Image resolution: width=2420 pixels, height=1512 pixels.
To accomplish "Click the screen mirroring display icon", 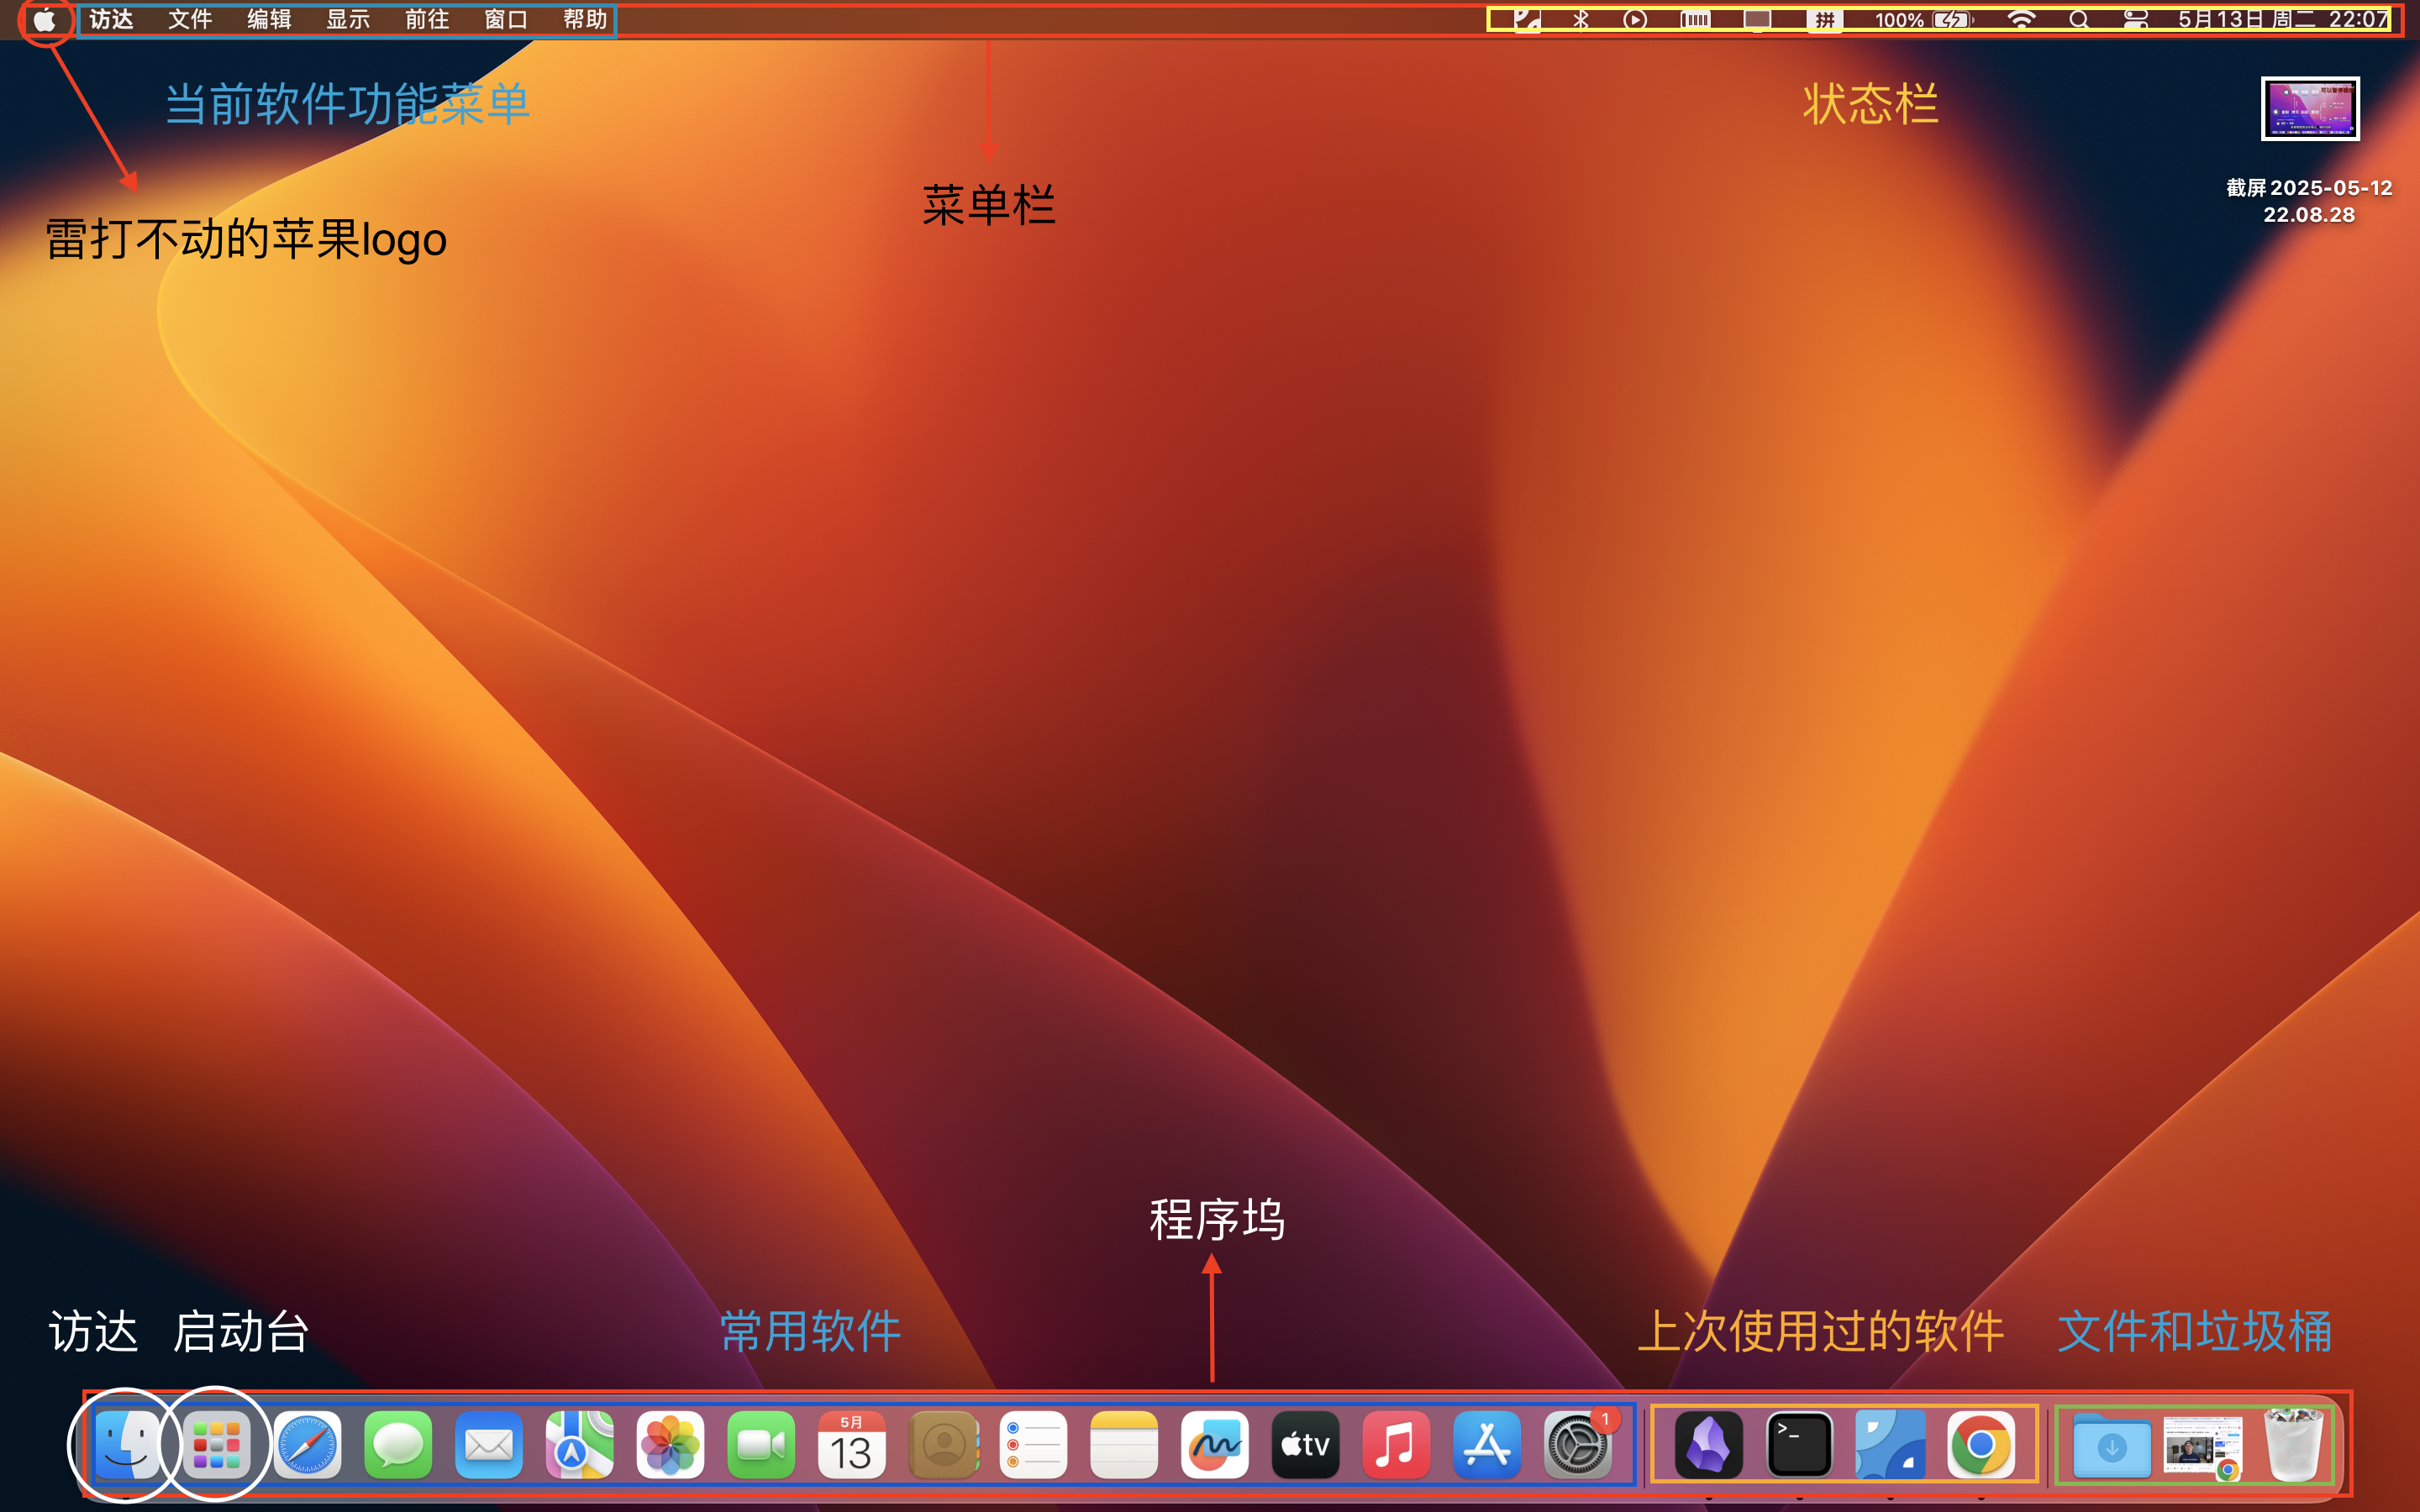I will coord(1757,20).
